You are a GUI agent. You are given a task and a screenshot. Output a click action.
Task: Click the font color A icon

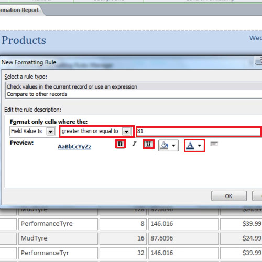(x=190, y=146)
